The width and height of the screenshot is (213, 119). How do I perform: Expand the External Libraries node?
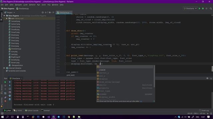pos(4,68)
